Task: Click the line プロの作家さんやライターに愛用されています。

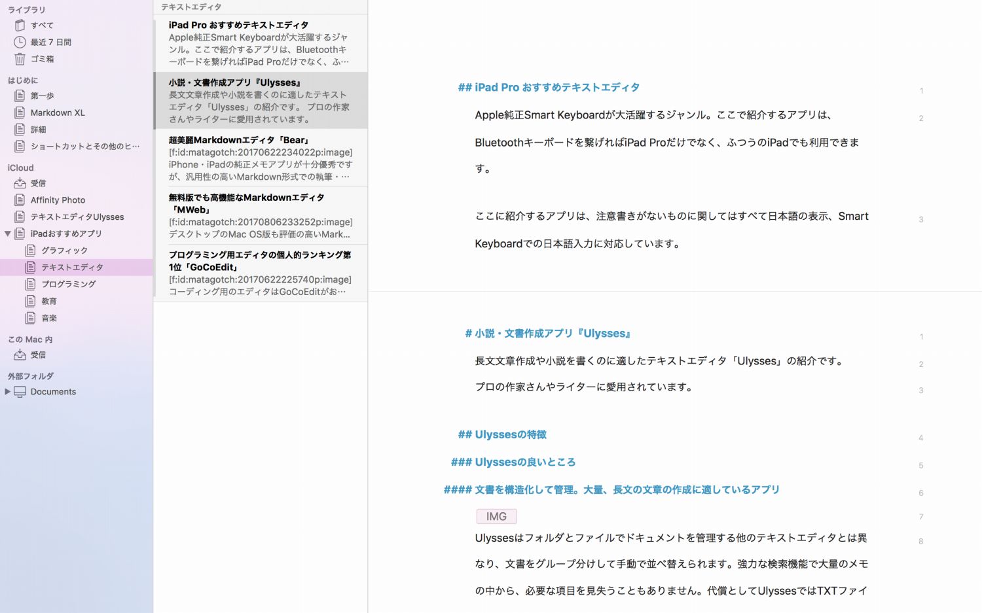Action: coord(584,387)
